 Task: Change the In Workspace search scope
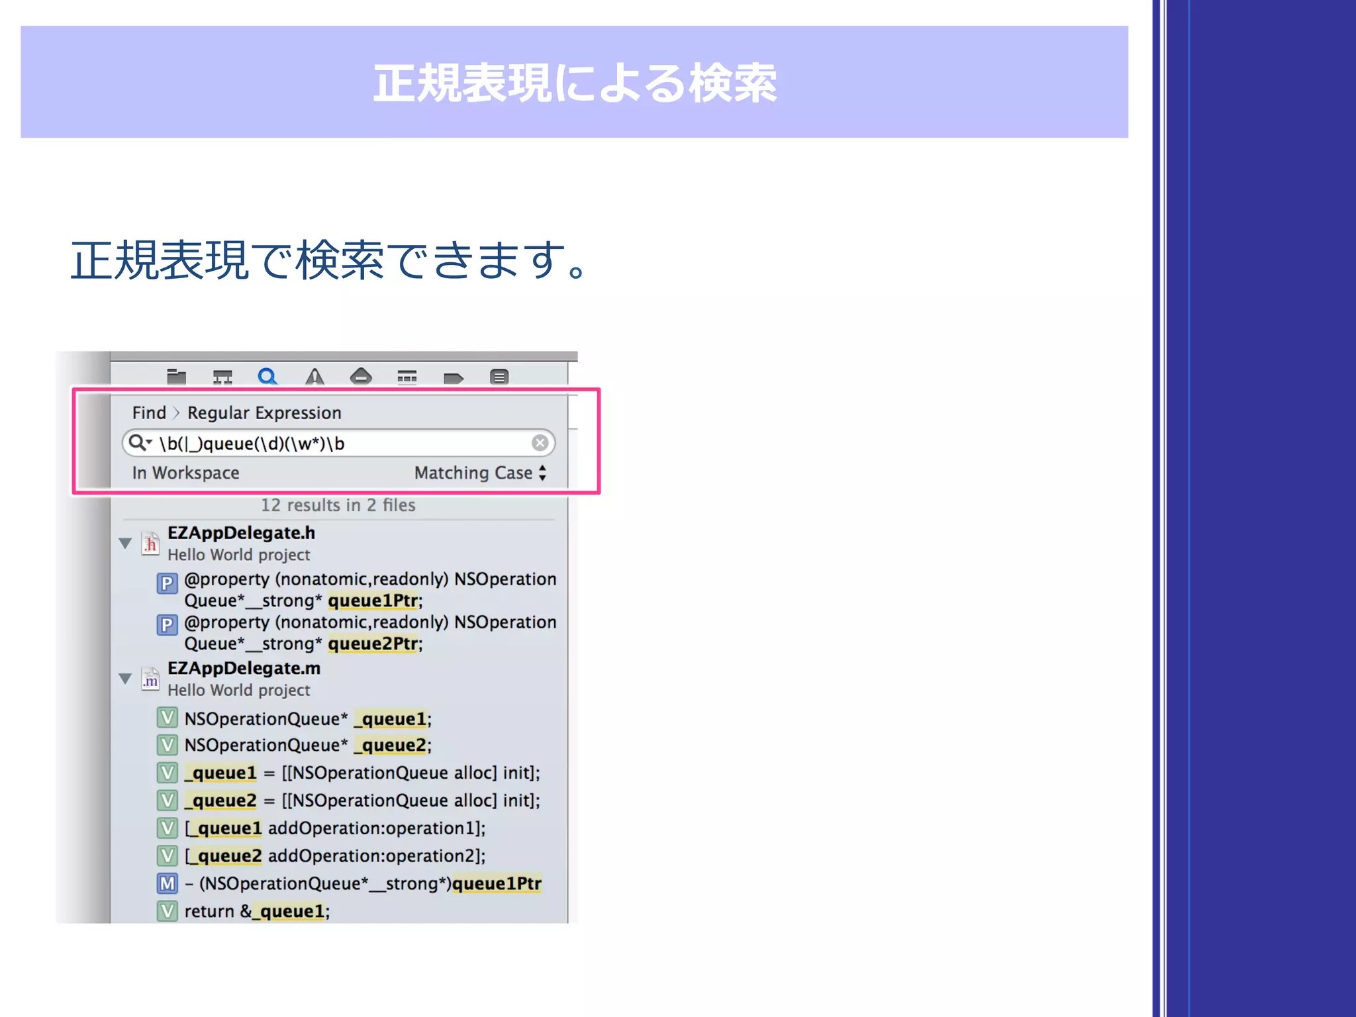(185, 473)
